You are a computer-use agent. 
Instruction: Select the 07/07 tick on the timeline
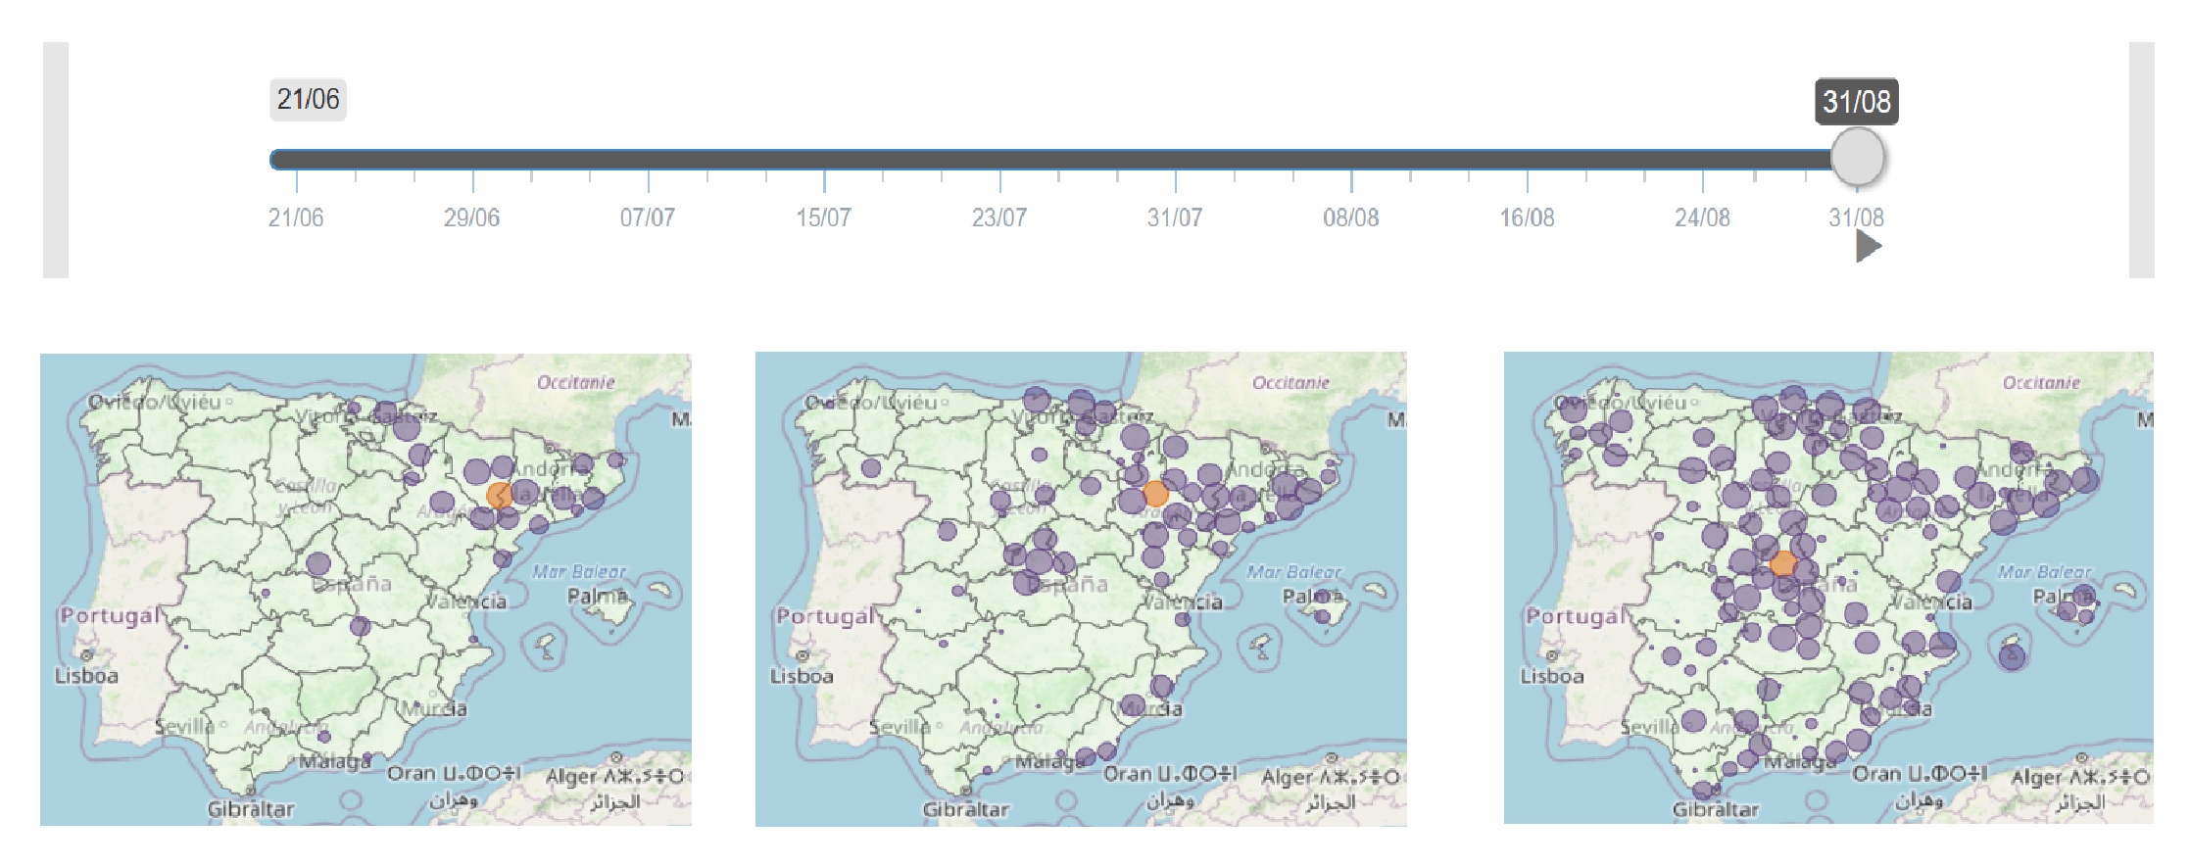pos(648,217)
